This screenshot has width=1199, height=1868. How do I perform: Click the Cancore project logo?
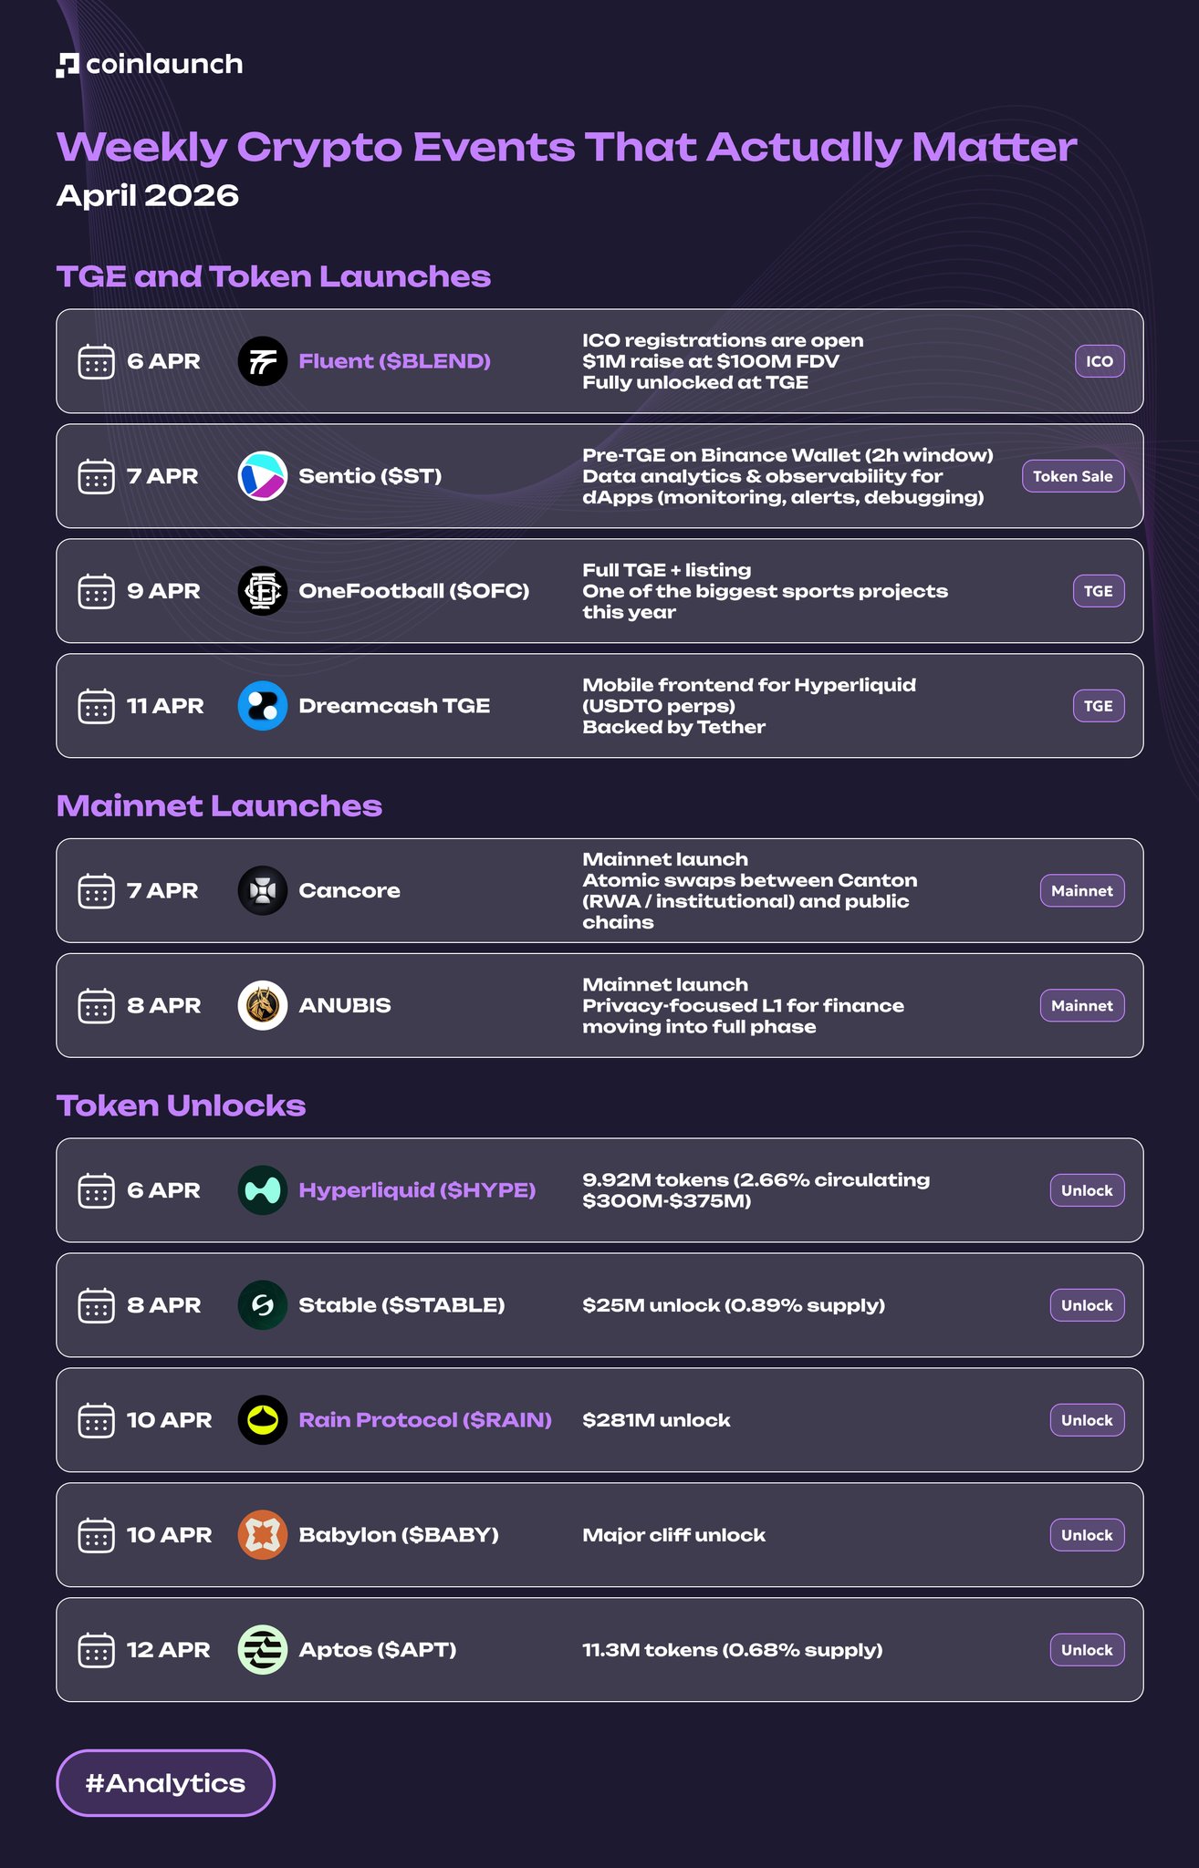(263, 890)
